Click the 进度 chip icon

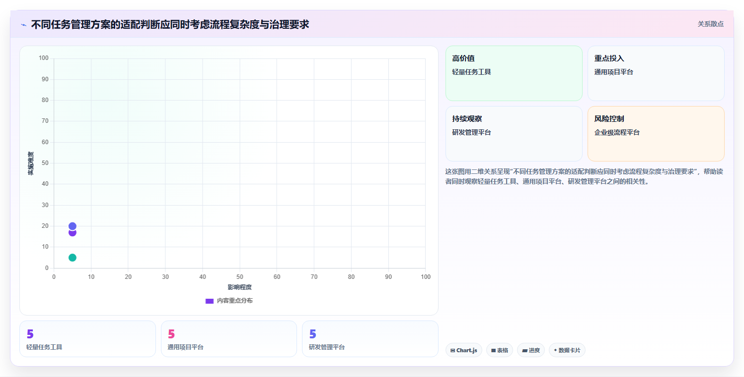[524, 351]
